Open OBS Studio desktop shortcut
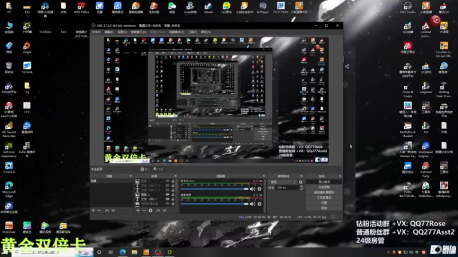 (408, 7)
